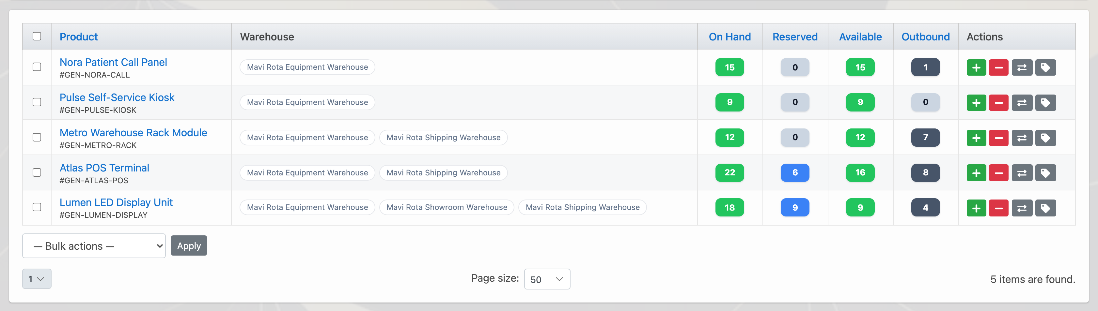Click Outbound badge 8 in Atlas POS row
The image size is (1098, 311).
925,173
